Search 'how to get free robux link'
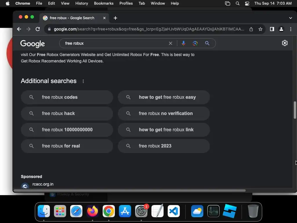 coord(164,130)
